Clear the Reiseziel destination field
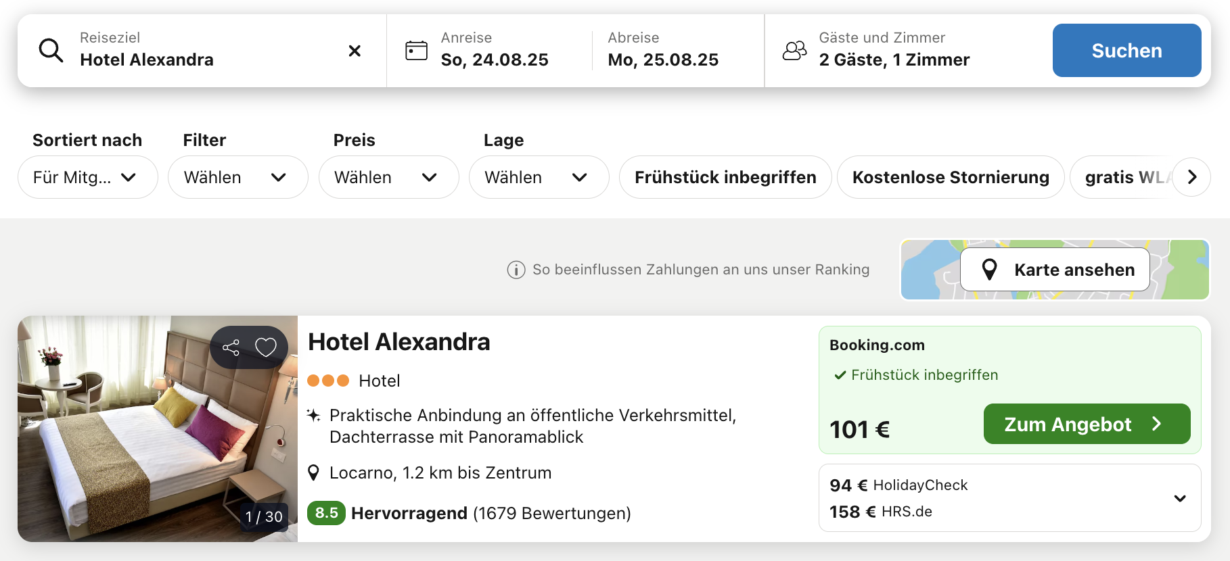 point(355,51)
